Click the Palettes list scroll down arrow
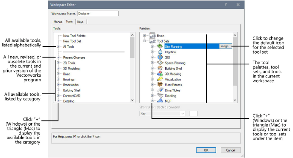The image size is (293, 158). 235,100
